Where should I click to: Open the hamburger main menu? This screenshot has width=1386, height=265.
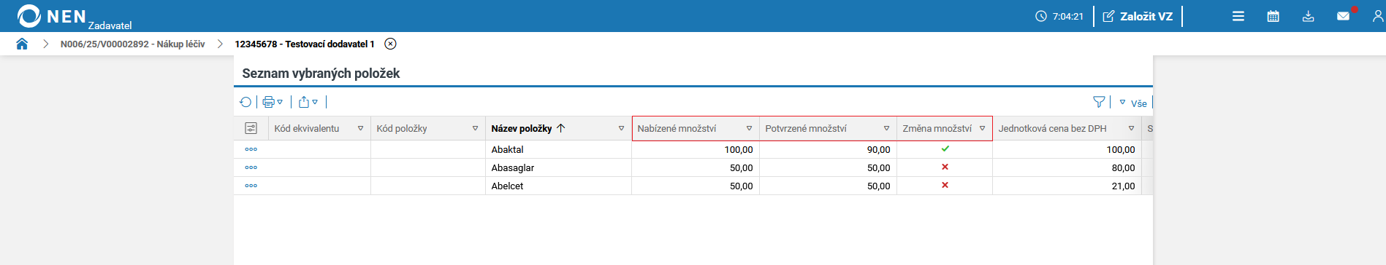point(1238,16)
